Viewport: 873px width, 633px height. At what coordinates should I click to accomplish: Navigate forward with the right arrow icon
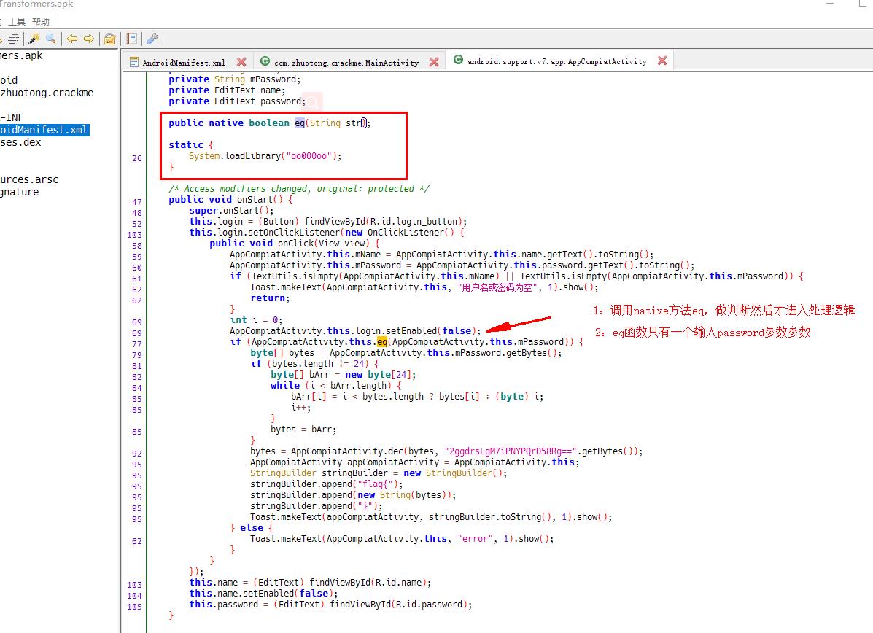click(x=88, y=39)
